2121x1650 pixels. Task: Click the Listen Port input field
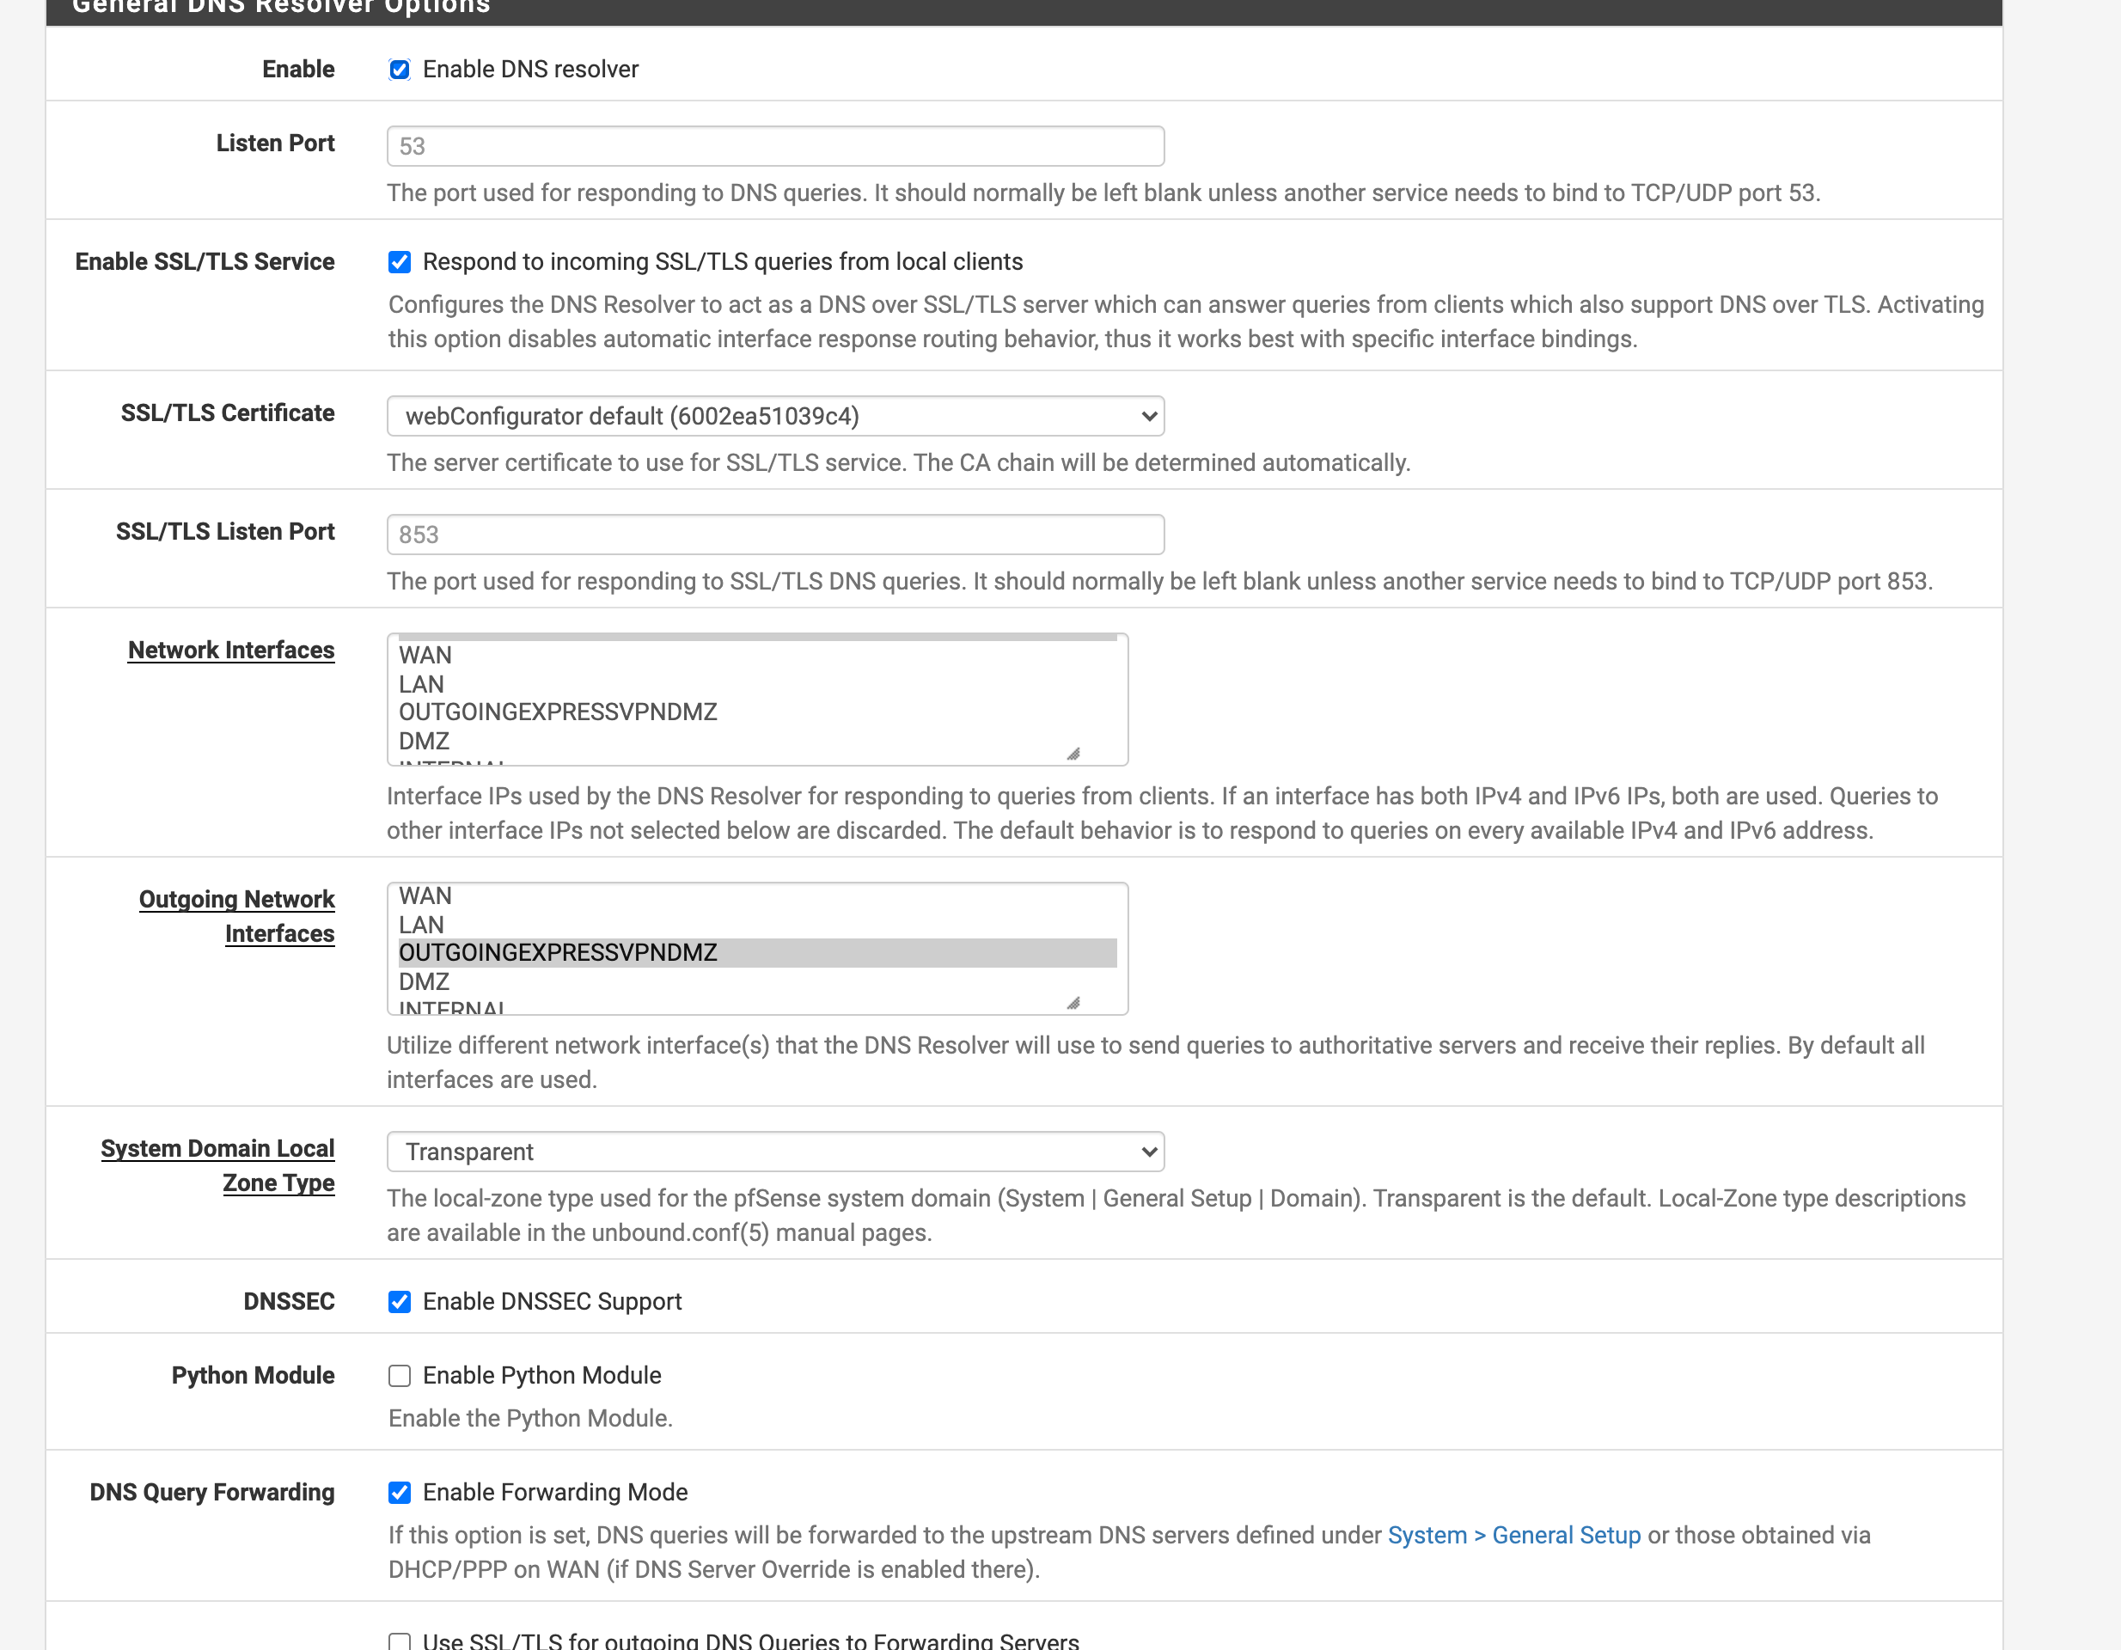pos(775,146)
